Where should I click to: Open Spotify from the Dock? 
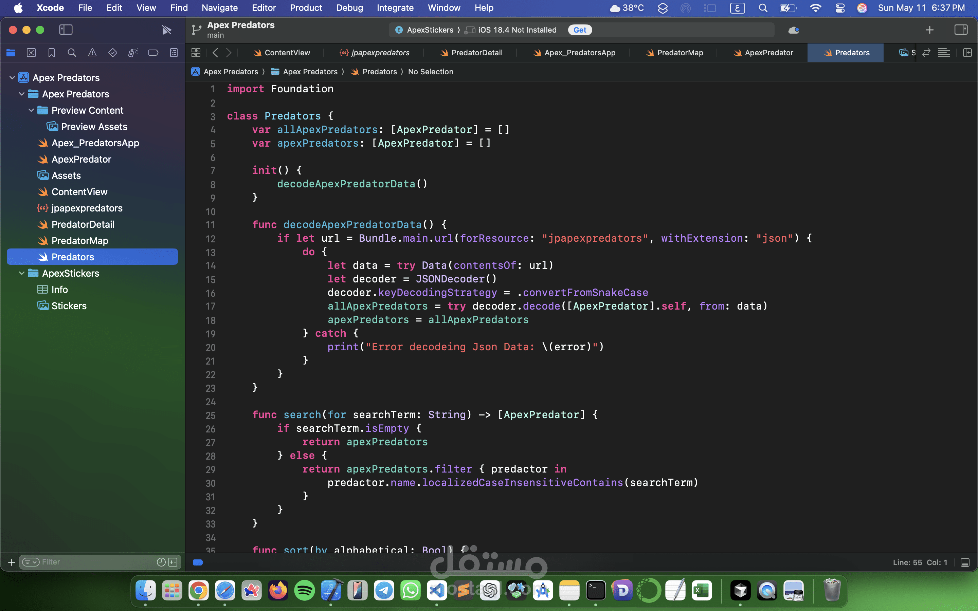pyautogui.click(x=304, y=590)
